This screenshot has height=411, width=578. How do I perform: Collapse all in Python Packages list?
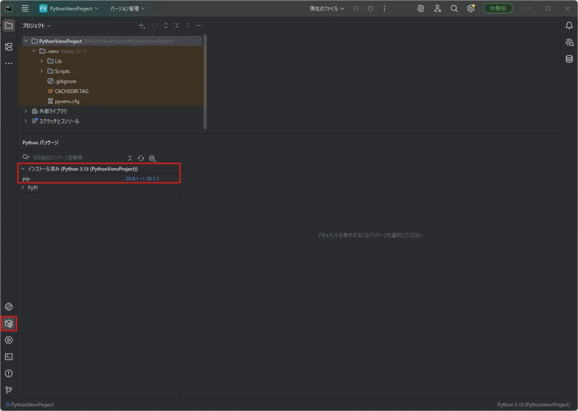[x=130, y=158]
